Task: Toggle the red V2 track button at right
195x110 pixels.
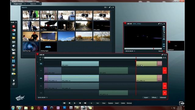Action: point(165,71)
